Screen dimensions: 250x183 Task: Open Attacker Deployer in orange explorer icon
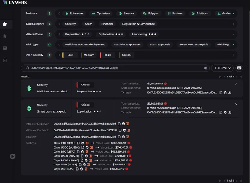(128, 124)
